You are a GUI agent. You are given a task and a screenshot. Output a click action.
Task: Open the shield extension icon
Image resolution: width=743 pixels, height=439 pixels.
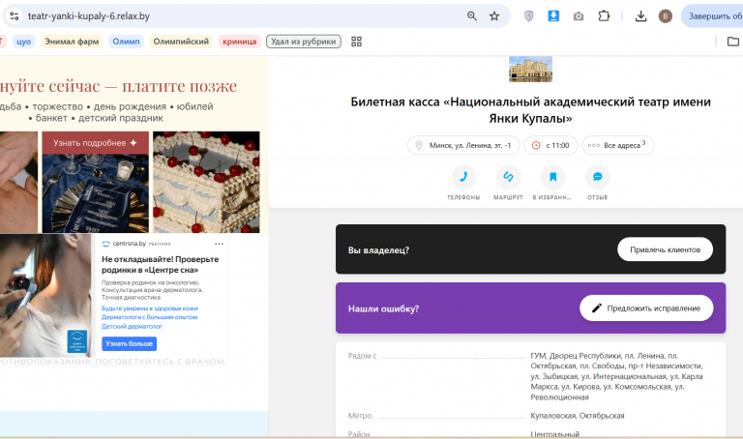click(529, 16)
